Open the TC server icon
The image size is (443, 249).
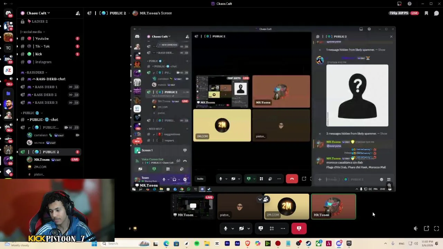8,48
